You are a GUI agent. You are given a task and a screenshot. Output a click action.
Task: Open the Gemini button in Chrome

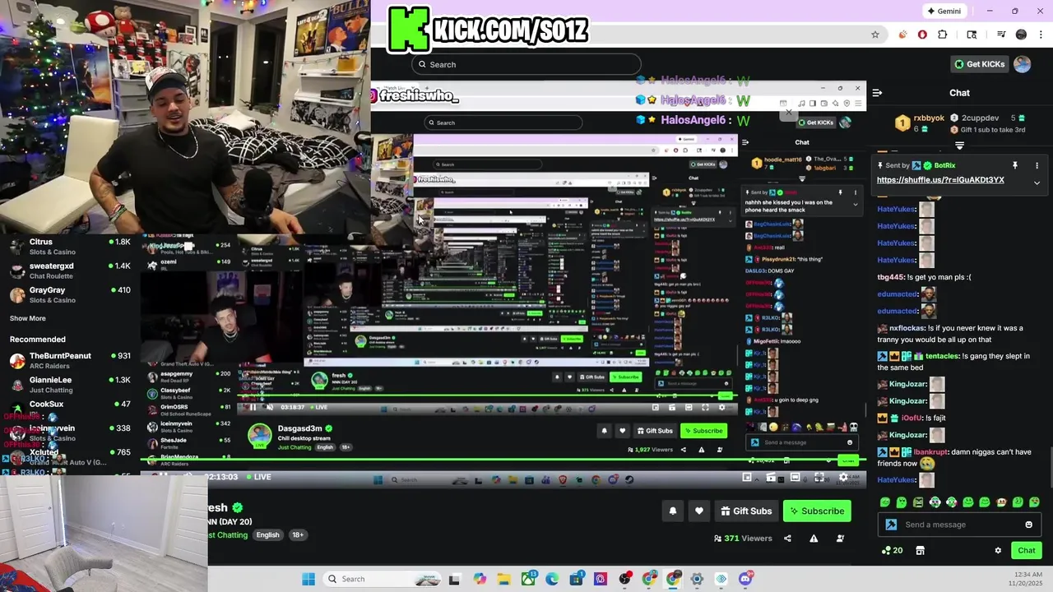944,11
